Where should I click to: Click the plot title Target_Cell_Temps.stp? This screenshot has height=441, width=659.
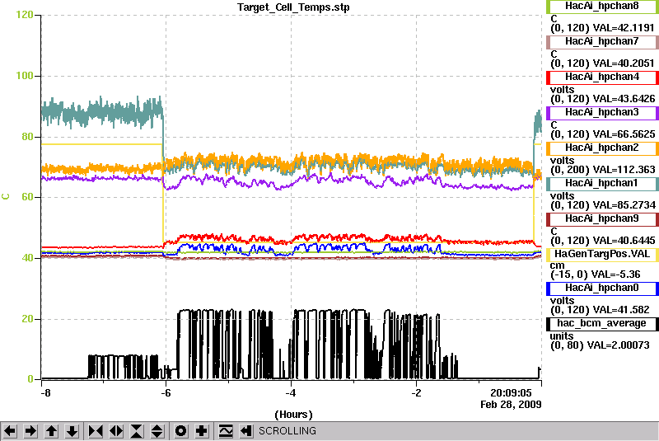pyautogui.click(x=293, y=7)
